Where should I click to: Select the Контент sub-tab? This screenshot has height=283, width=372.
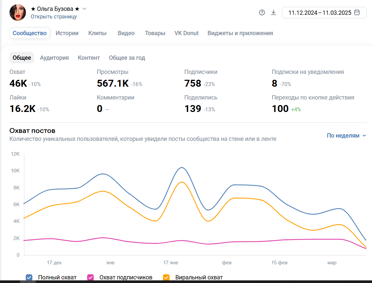click(x=89, y=58)
